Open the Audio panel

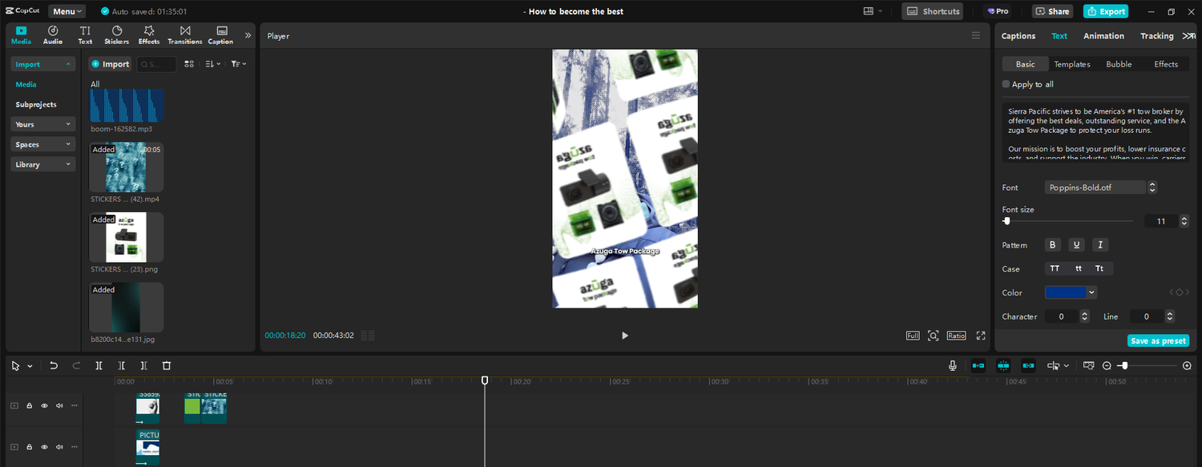click(x=53, y=35)
